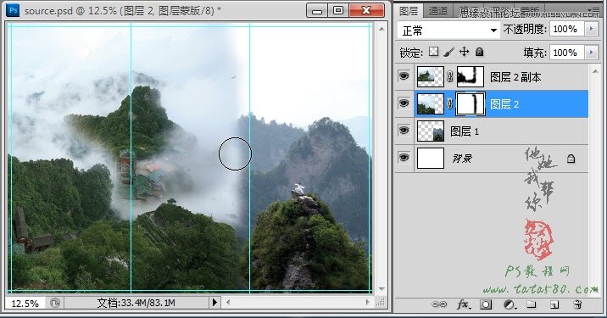
Task: Select the 图层 1 layer name
Action: click(465, 131)
